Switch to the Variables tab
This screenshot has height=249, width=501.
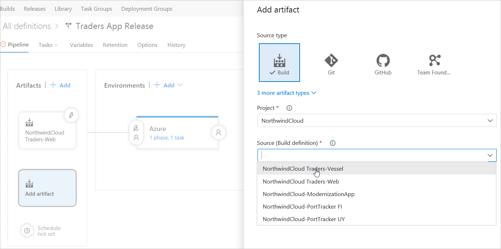point(82,45)
